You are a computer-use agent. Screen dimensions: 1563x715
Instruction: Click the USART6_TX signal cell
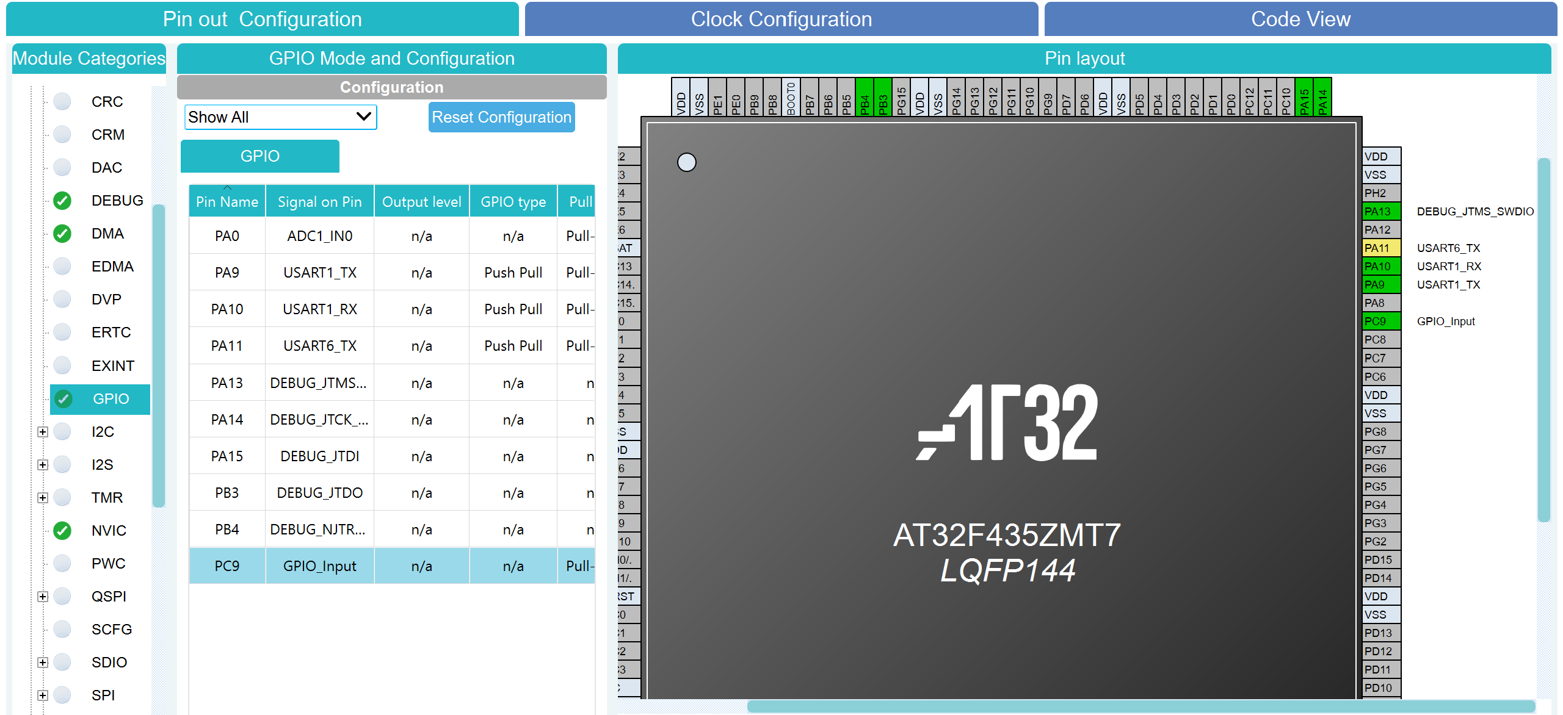[x=320, y=346]
